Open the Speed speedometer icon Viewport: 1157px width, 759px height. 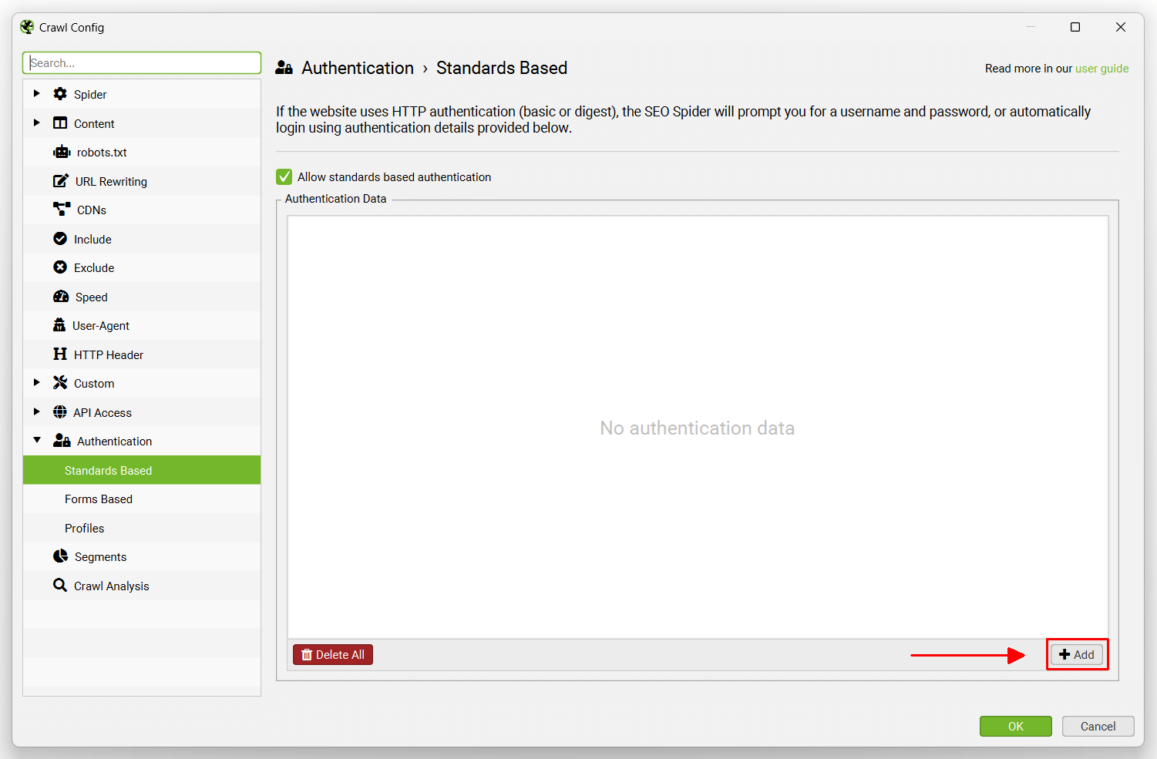click(61, 296)
